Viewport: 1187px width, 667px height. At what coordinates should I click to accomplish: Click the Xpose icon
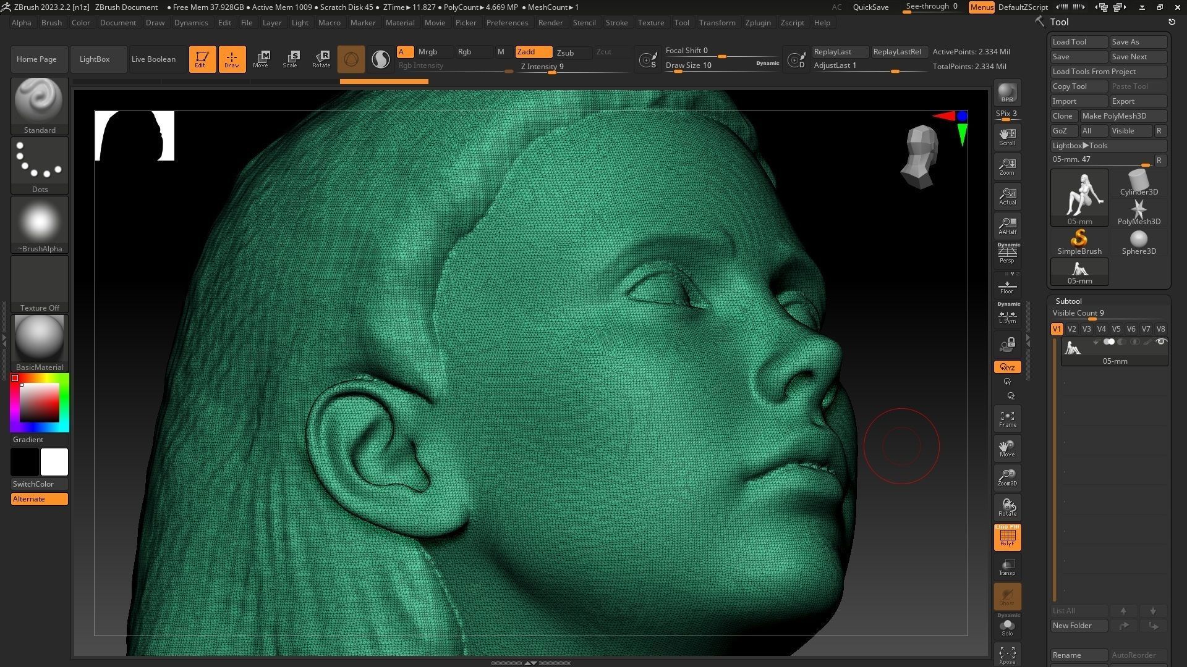click(x=1007, y=655)
